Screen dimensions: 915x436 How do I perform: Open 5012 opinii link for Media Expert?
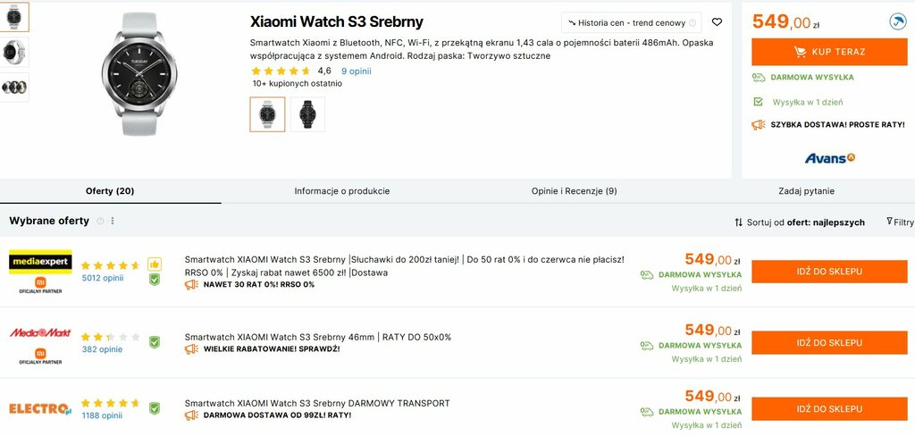tap(103, 278)
